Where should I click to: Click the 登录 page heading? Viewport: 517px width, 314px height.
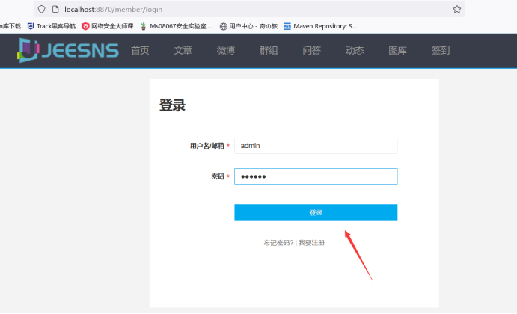coord(172,105)
